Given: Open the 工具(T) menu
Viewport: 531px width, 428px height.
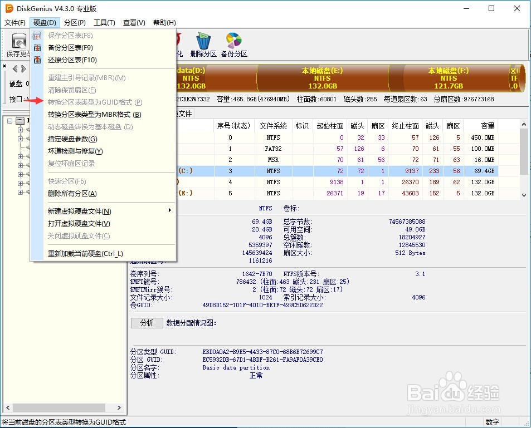Looking at the screenshot, I should click(x=104, y=23).
